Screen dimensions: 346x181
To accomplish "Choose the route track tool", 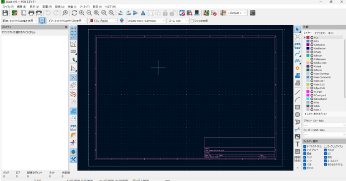I will click(297, 53).
